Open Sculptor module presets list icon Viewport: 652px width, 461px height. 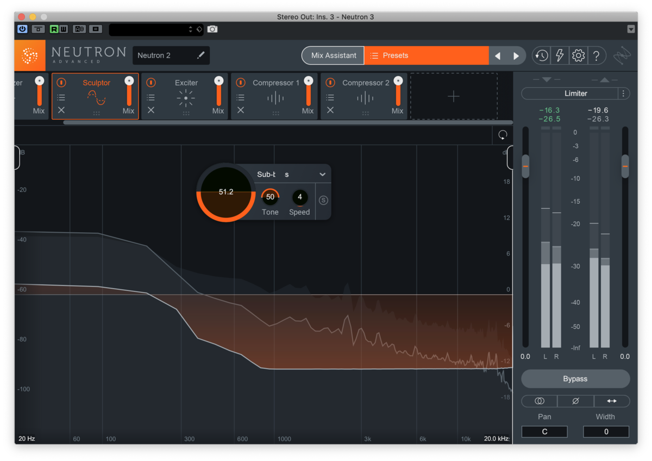(x=61, y=97)
